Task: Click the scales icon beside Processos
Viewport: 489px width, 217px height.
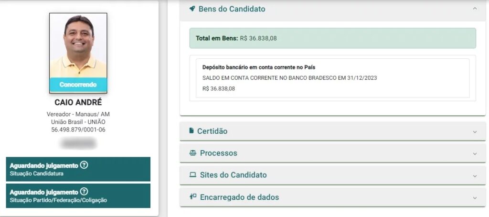Action: 192,153
